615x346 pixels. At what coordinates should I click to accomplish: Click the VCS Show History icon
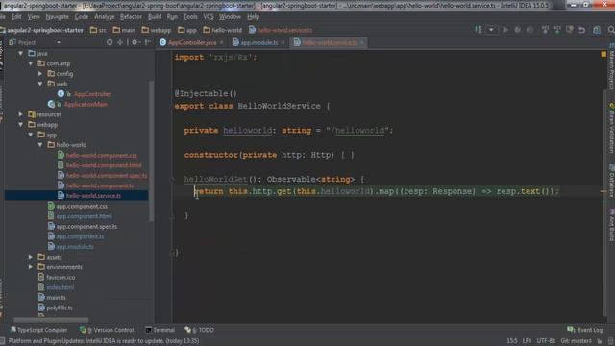pyautogui.click(x=570, y=30)
